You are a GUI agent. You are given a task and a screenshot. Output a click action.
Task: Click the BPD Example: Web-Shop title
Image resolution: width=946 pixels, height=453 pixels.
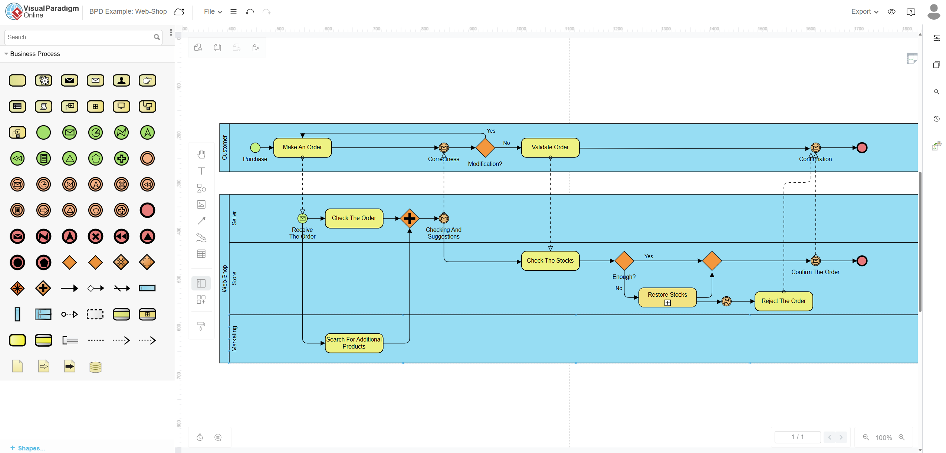click(x=128, y=11)
